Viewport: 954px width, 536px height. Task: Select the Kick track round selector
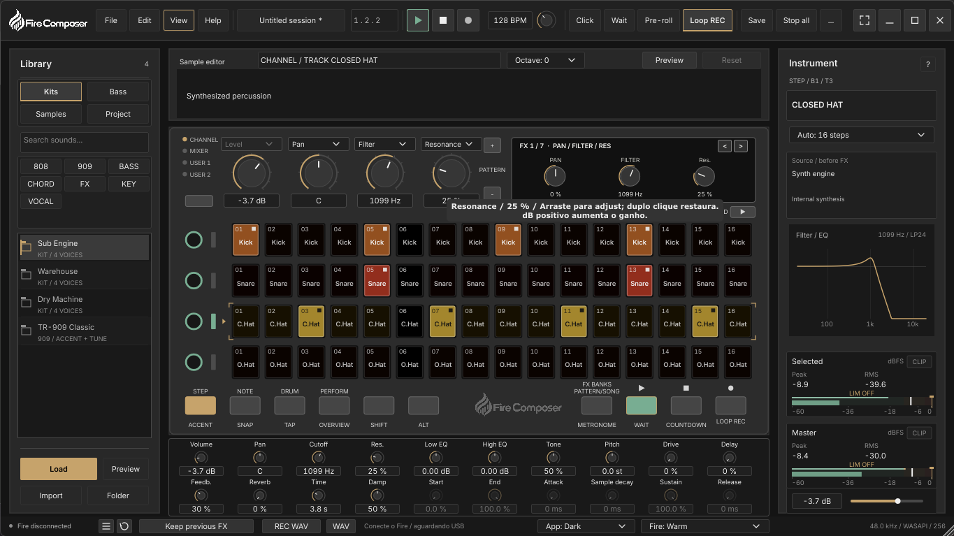(194, 240)
